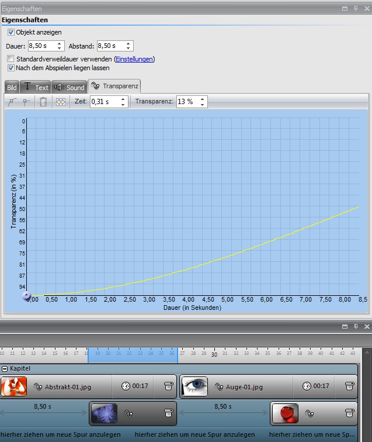
Task: Decrease Transparenz value with down arrow
Action: tap(202, 104)
